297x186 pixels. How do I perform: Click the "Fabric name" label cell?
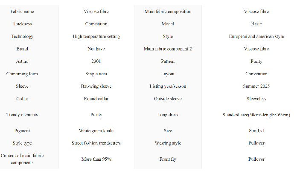pos(22,12)
